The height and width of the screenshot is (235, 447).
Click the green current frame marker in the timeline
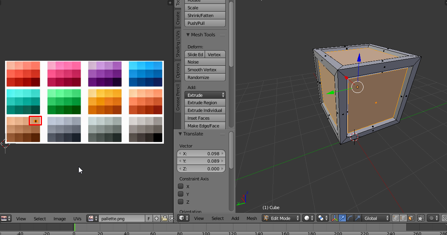(75, 227)
